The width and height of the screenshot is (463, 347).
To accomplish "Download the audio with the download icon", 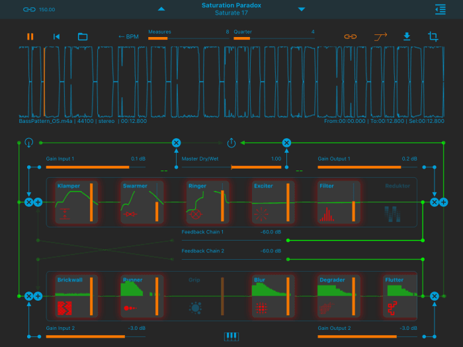I will click(x=407, y=36).
